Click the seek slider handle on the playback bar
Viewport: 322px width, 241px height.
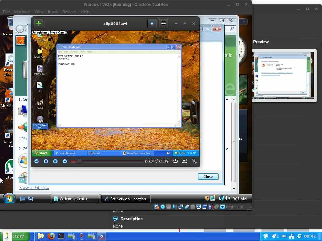pyautogui.click(x=79, y=162)
